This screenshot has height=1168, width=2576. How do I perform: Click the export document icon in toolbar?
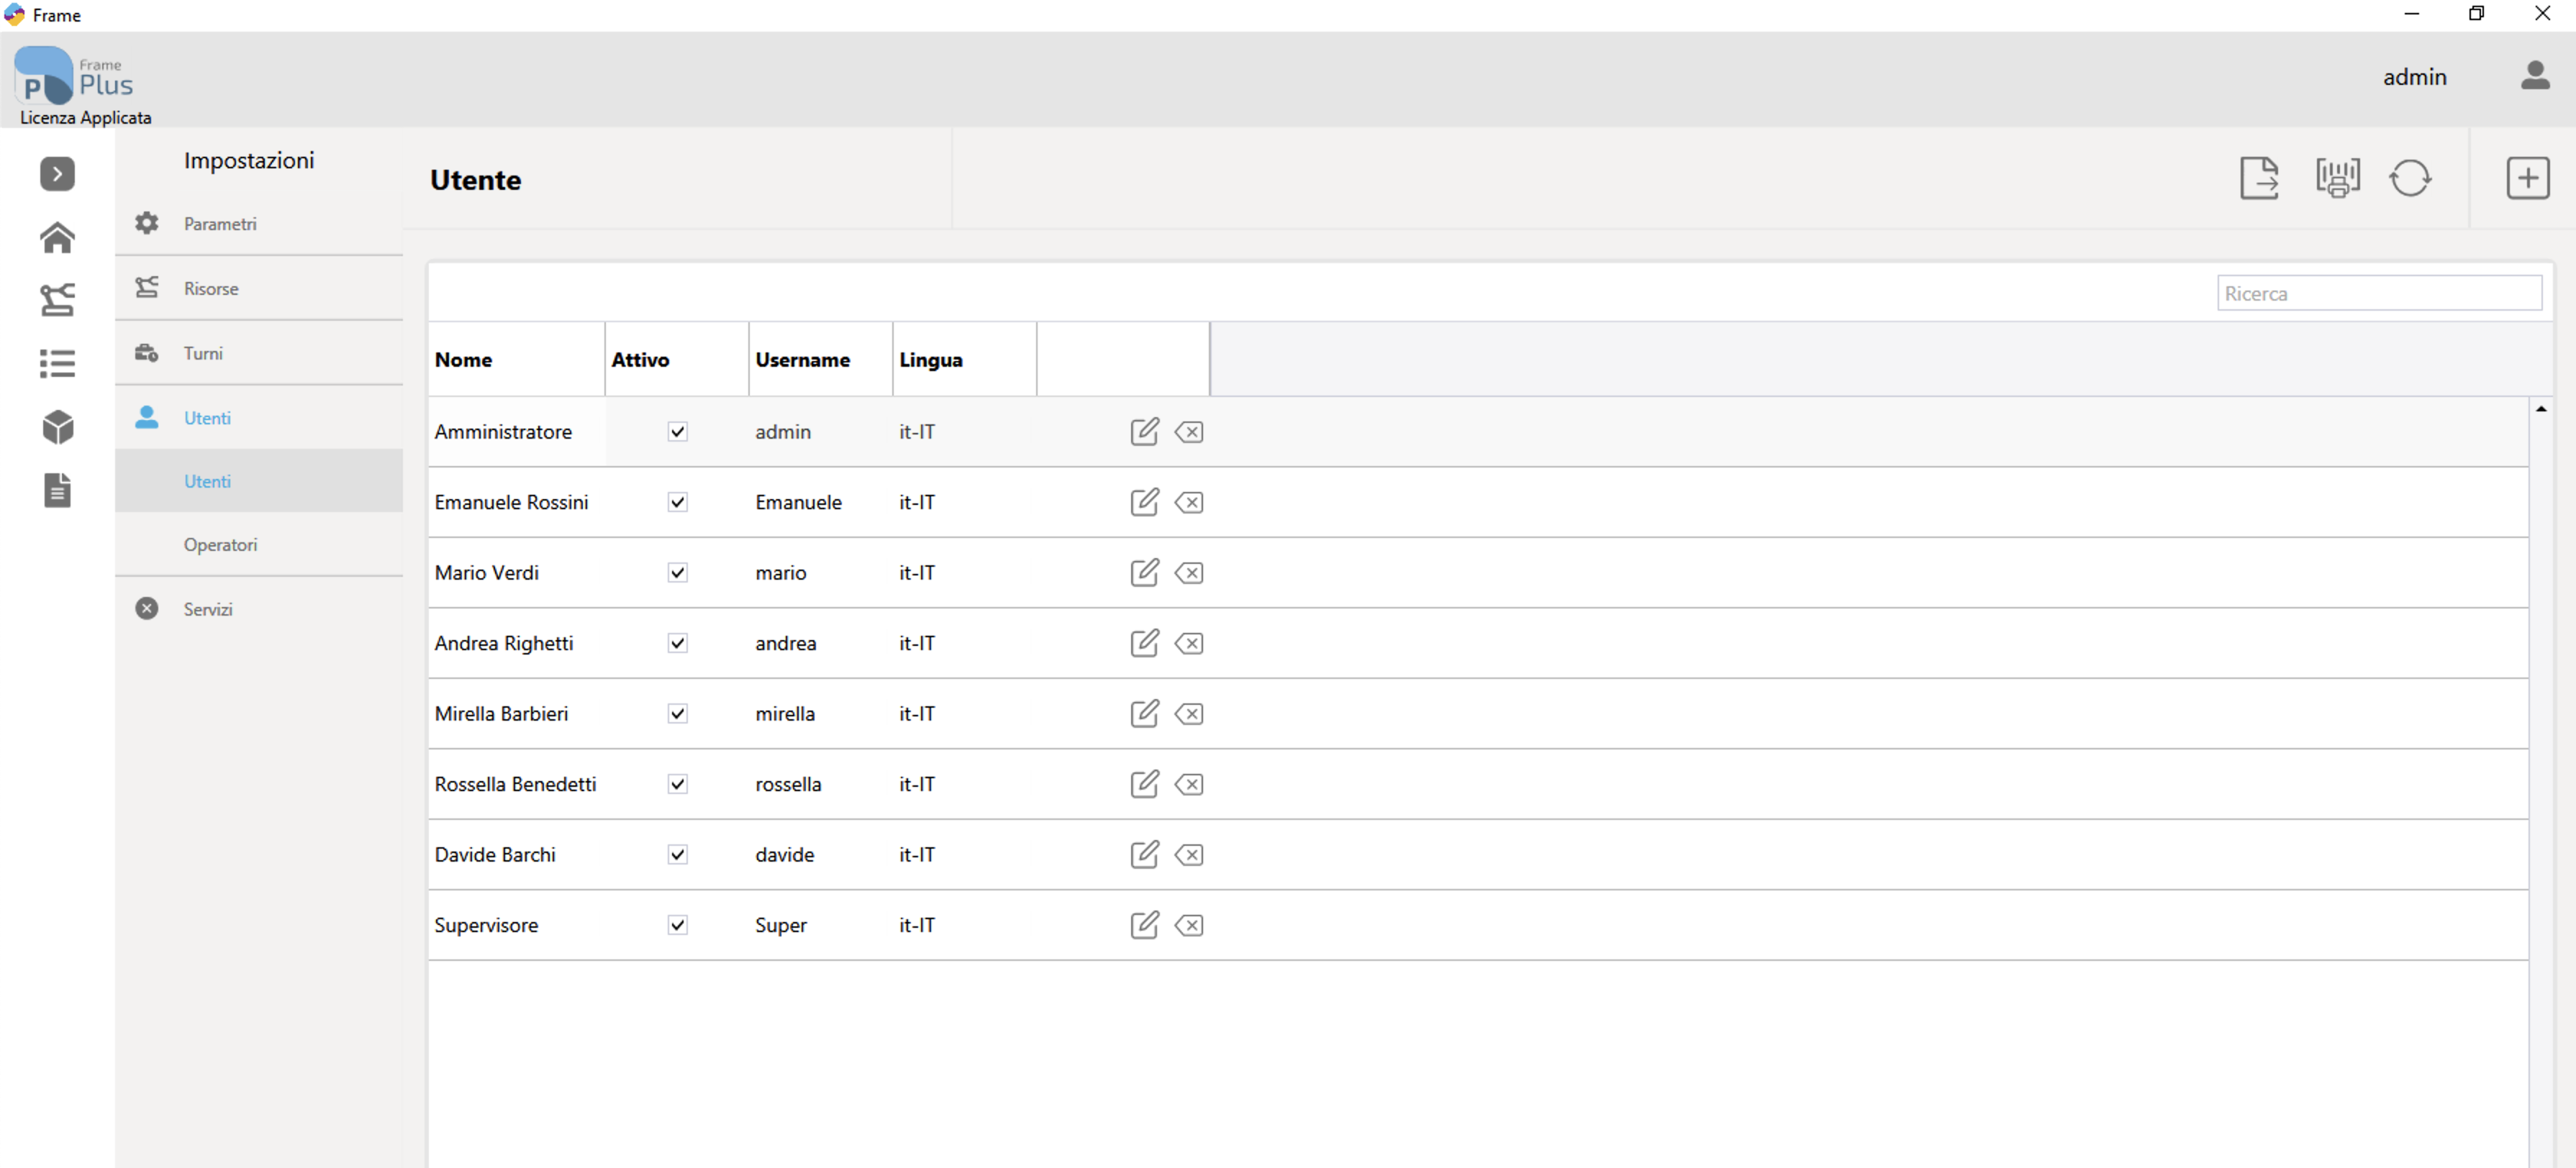click(2259, 179)
